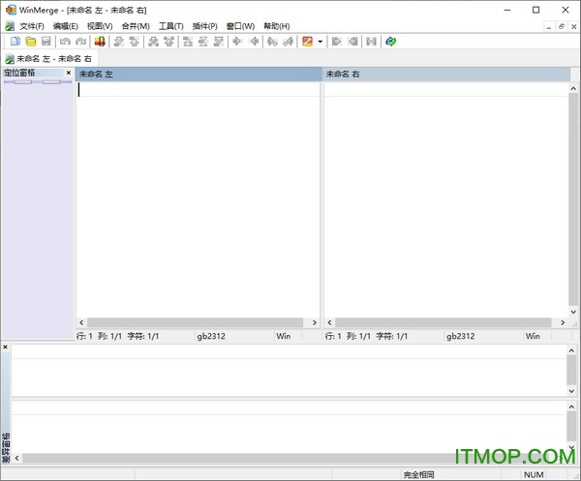The height and width of the screenshot is (481, 581).
Task: Open the 窗口(W) menu
Action: [x=240, y=26]
